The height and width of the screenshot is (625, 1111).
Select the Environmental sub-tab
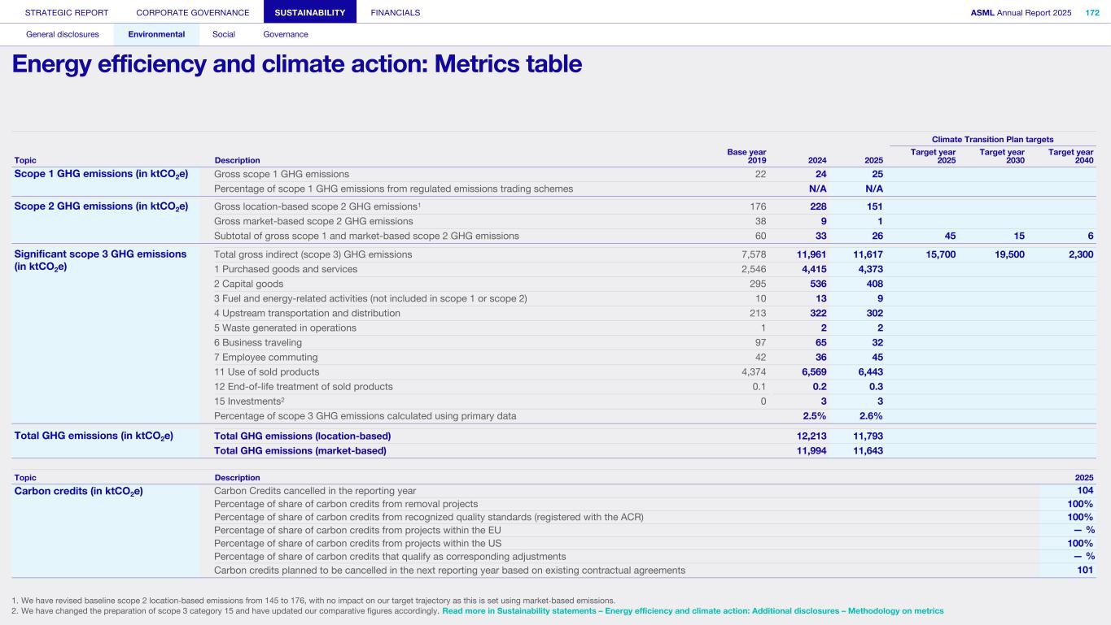coord(156,34)
